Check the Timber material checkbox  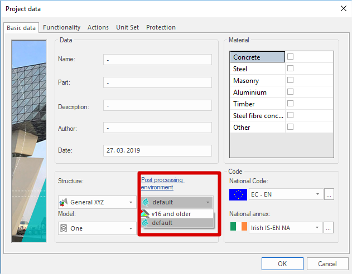(290, 104)
